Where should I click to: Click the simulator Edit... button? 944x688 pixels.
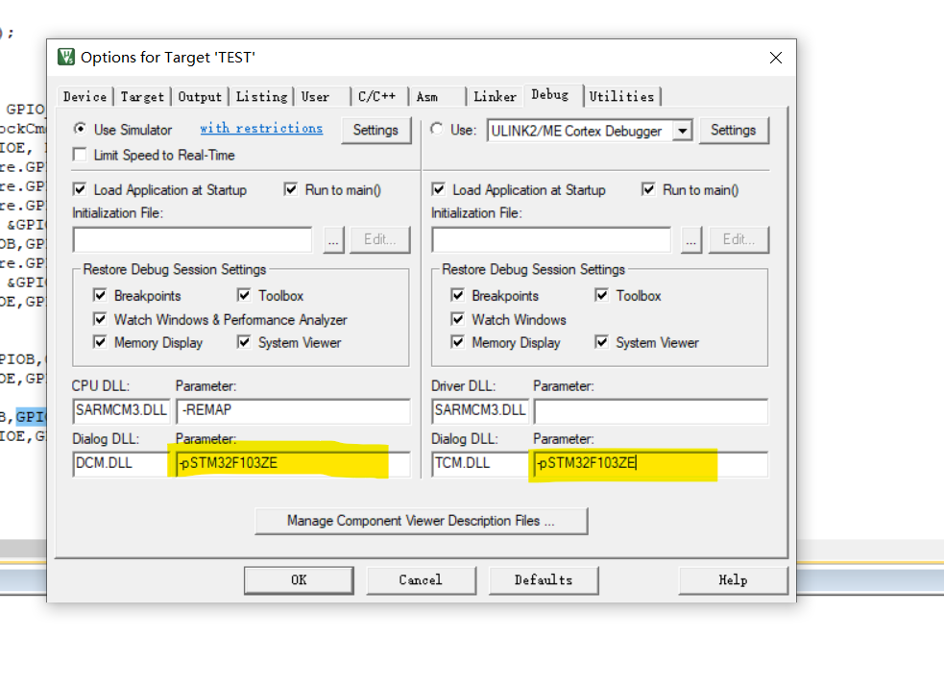click(x=380, y=240)
